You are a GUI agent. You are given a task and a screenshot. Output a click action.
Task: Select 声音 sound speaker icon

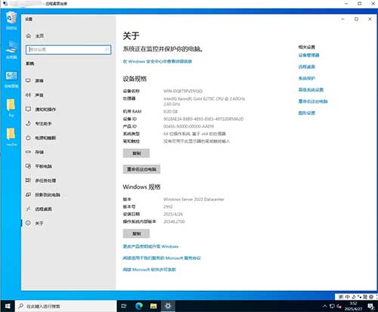28,95
